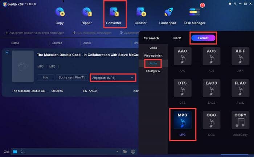This screenshot has height=157, width=254.
Task: Open the Ripper module
Action: click(x=87, y=16)
